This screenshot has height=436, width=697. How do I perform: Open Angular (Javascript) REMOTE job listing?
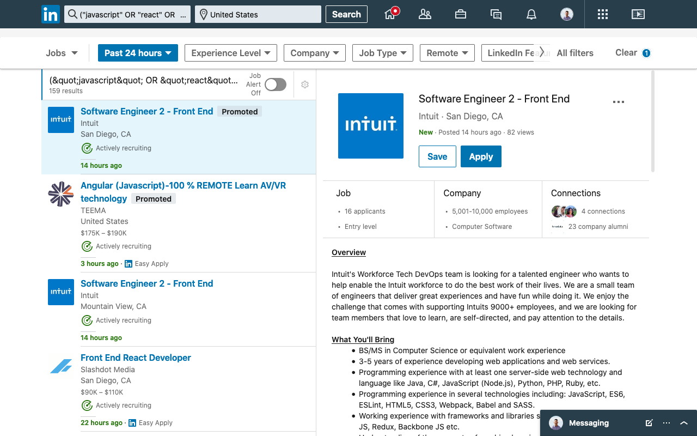point(183,192)
